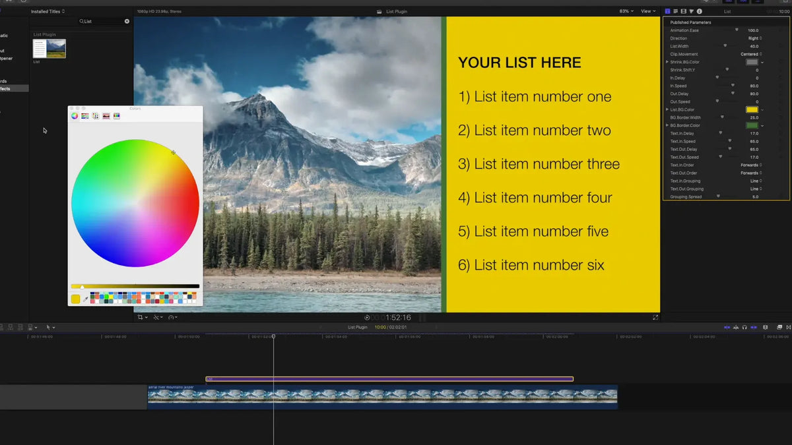
Task: Switch to pencils mode in Colors window
Action: point(117,116)
